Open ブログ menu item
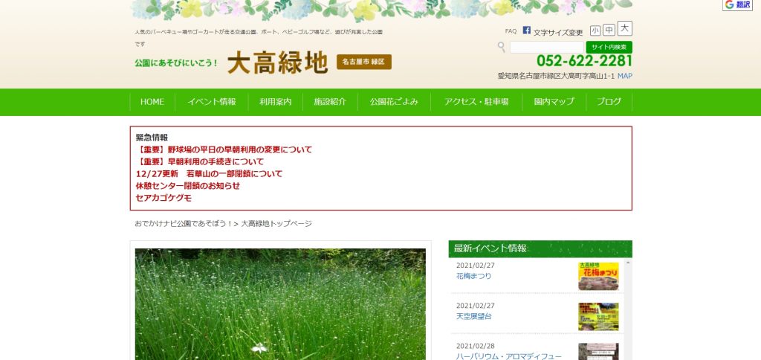Image resolution: width=761 pixels, height=360 pixels. click(x=609, y=102)
